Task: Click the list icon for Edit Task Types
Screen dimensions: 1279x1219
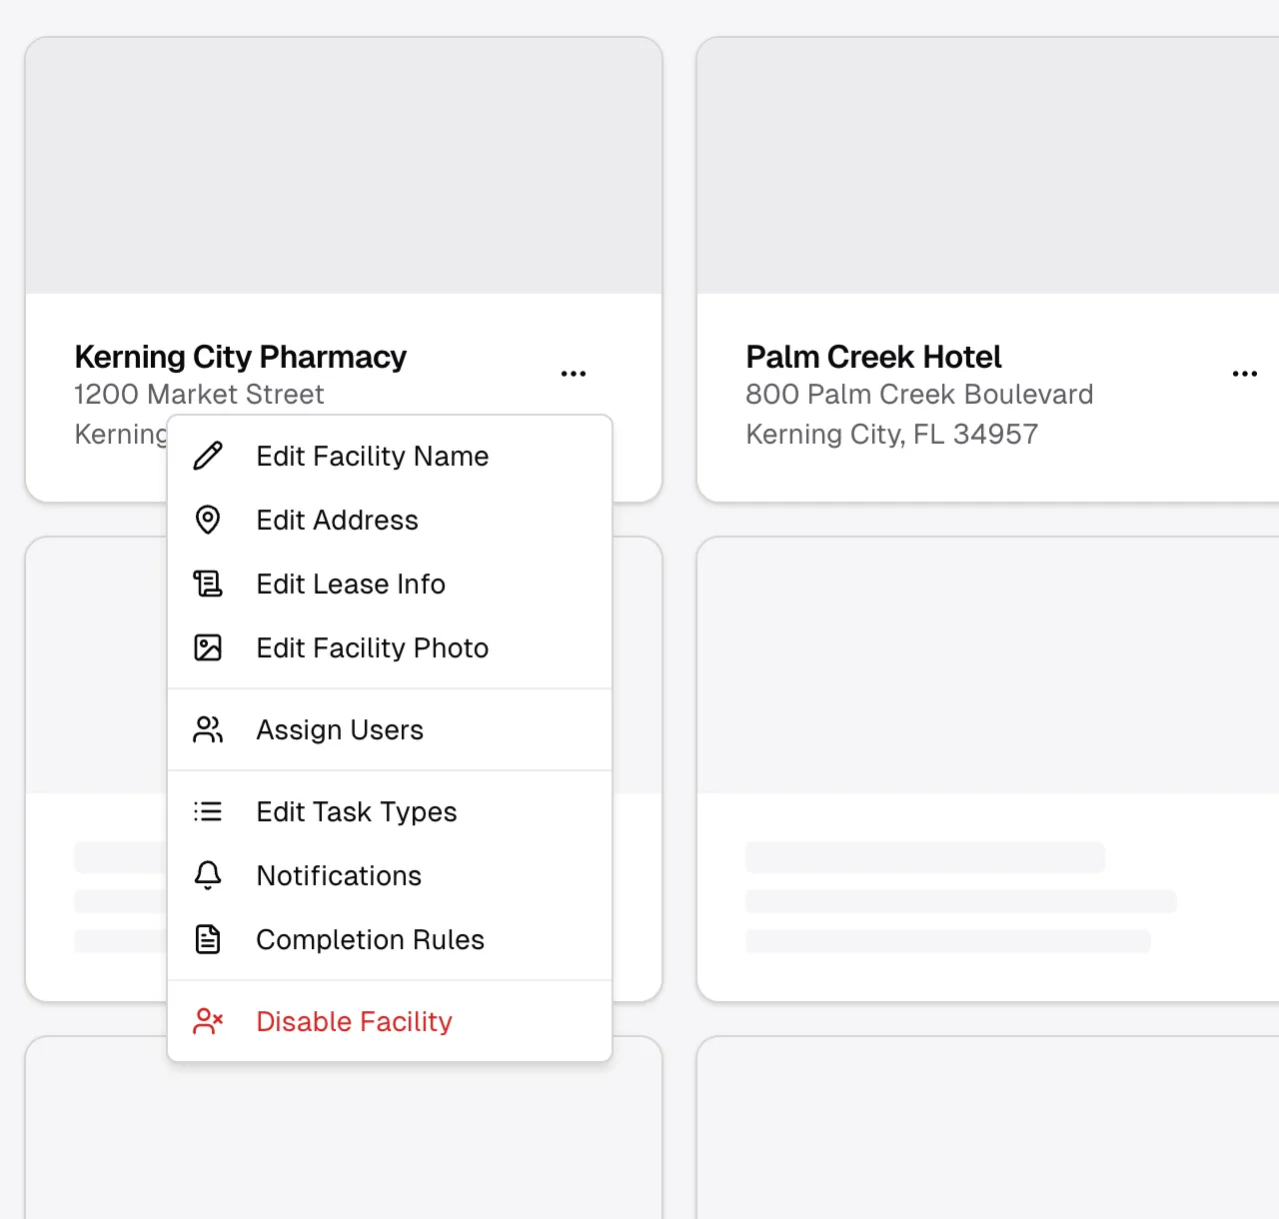Action: coord(208,811)
